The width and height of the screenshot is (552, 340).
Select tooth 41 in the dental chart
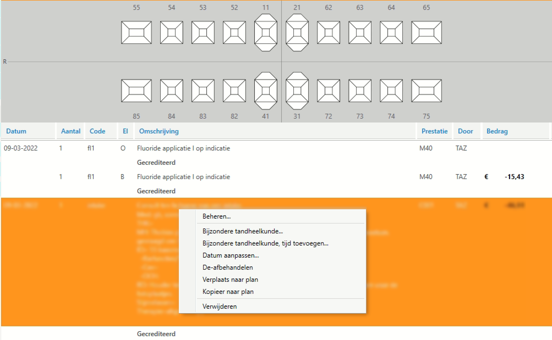click(266, 91)
